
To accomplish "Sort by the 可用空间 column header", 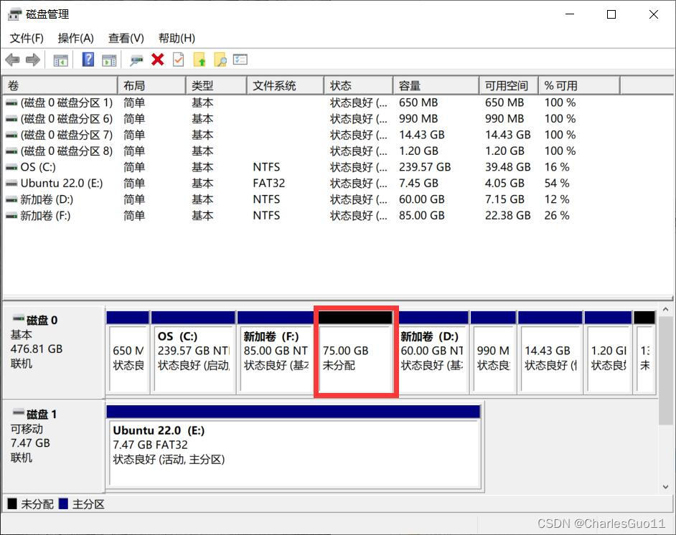I will click(508, 86).
